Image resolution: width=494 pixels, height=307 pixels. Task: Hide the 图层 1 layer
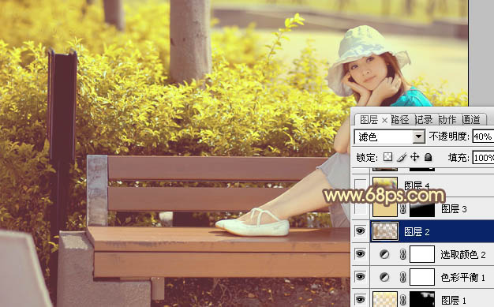pyautogui.click(x=361, y=299)
